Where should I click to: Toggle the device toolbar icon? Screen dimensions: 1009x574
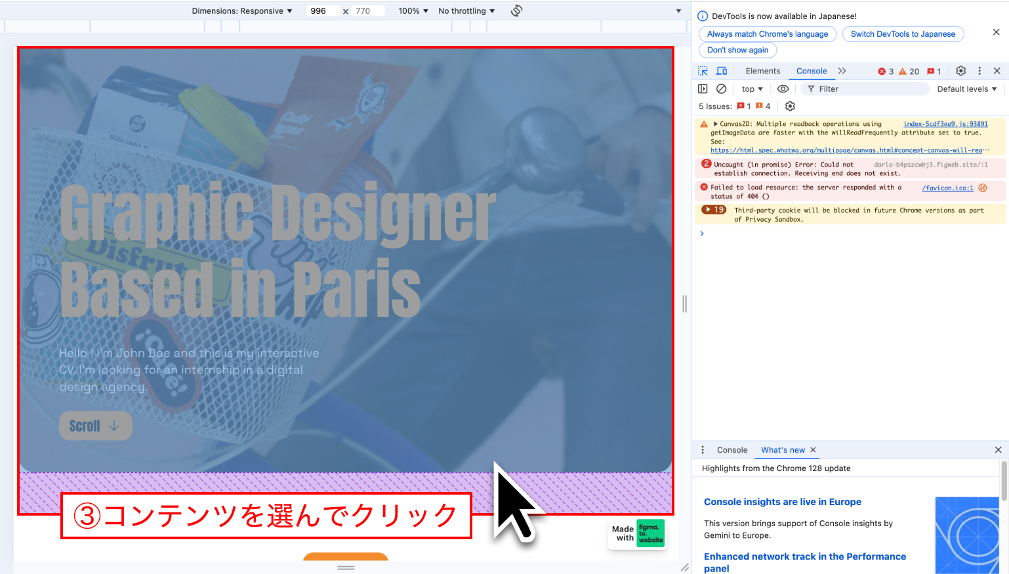(722, 71)
